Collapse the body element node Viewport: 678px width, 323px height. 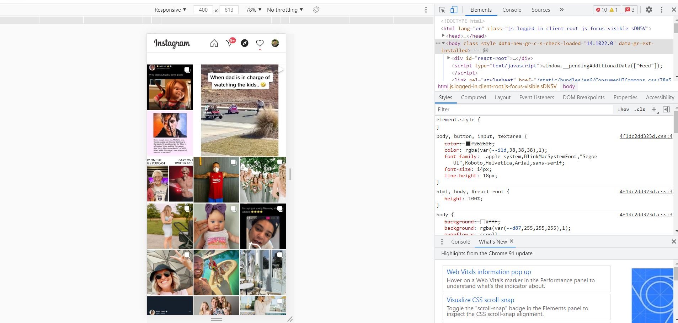click(443, 43)
